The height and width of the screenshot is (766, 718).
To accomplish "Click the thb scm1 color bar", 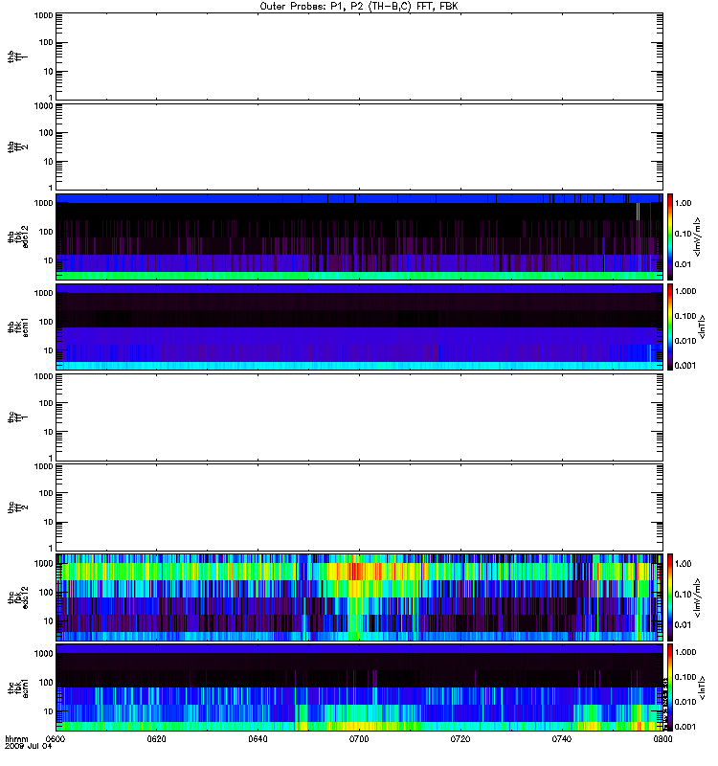I will tap(670, 327).
